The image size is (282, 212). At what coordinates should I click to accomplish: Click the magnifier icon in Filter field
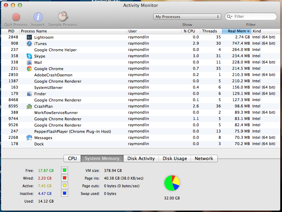[230, 17]
